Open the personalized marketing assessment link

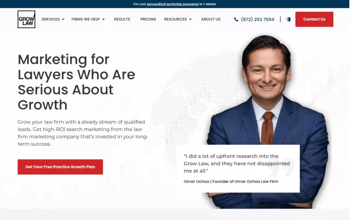(x=173, y=4)
